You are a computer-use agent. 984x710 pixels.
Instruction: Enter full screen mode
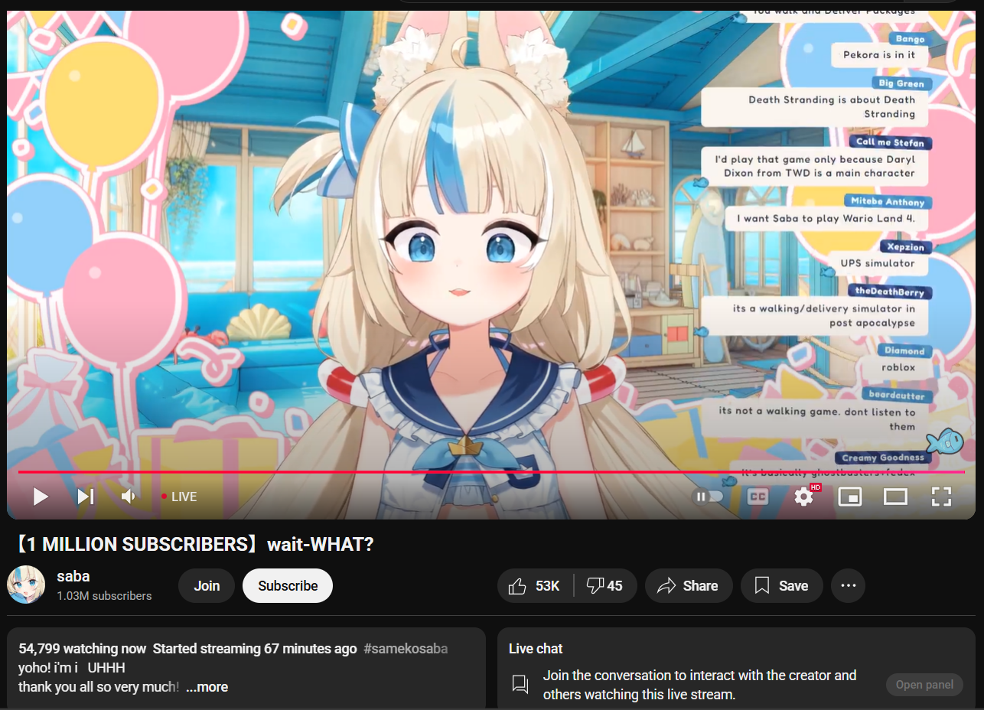tap(941, 497)
